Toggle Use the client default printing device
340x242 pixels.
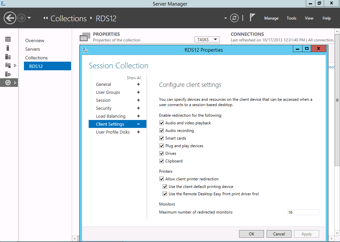coord(165,187)
